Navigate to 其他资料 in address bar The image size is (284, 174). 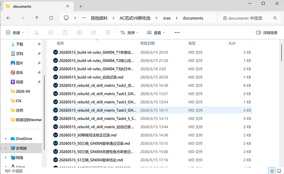point(99,18)
